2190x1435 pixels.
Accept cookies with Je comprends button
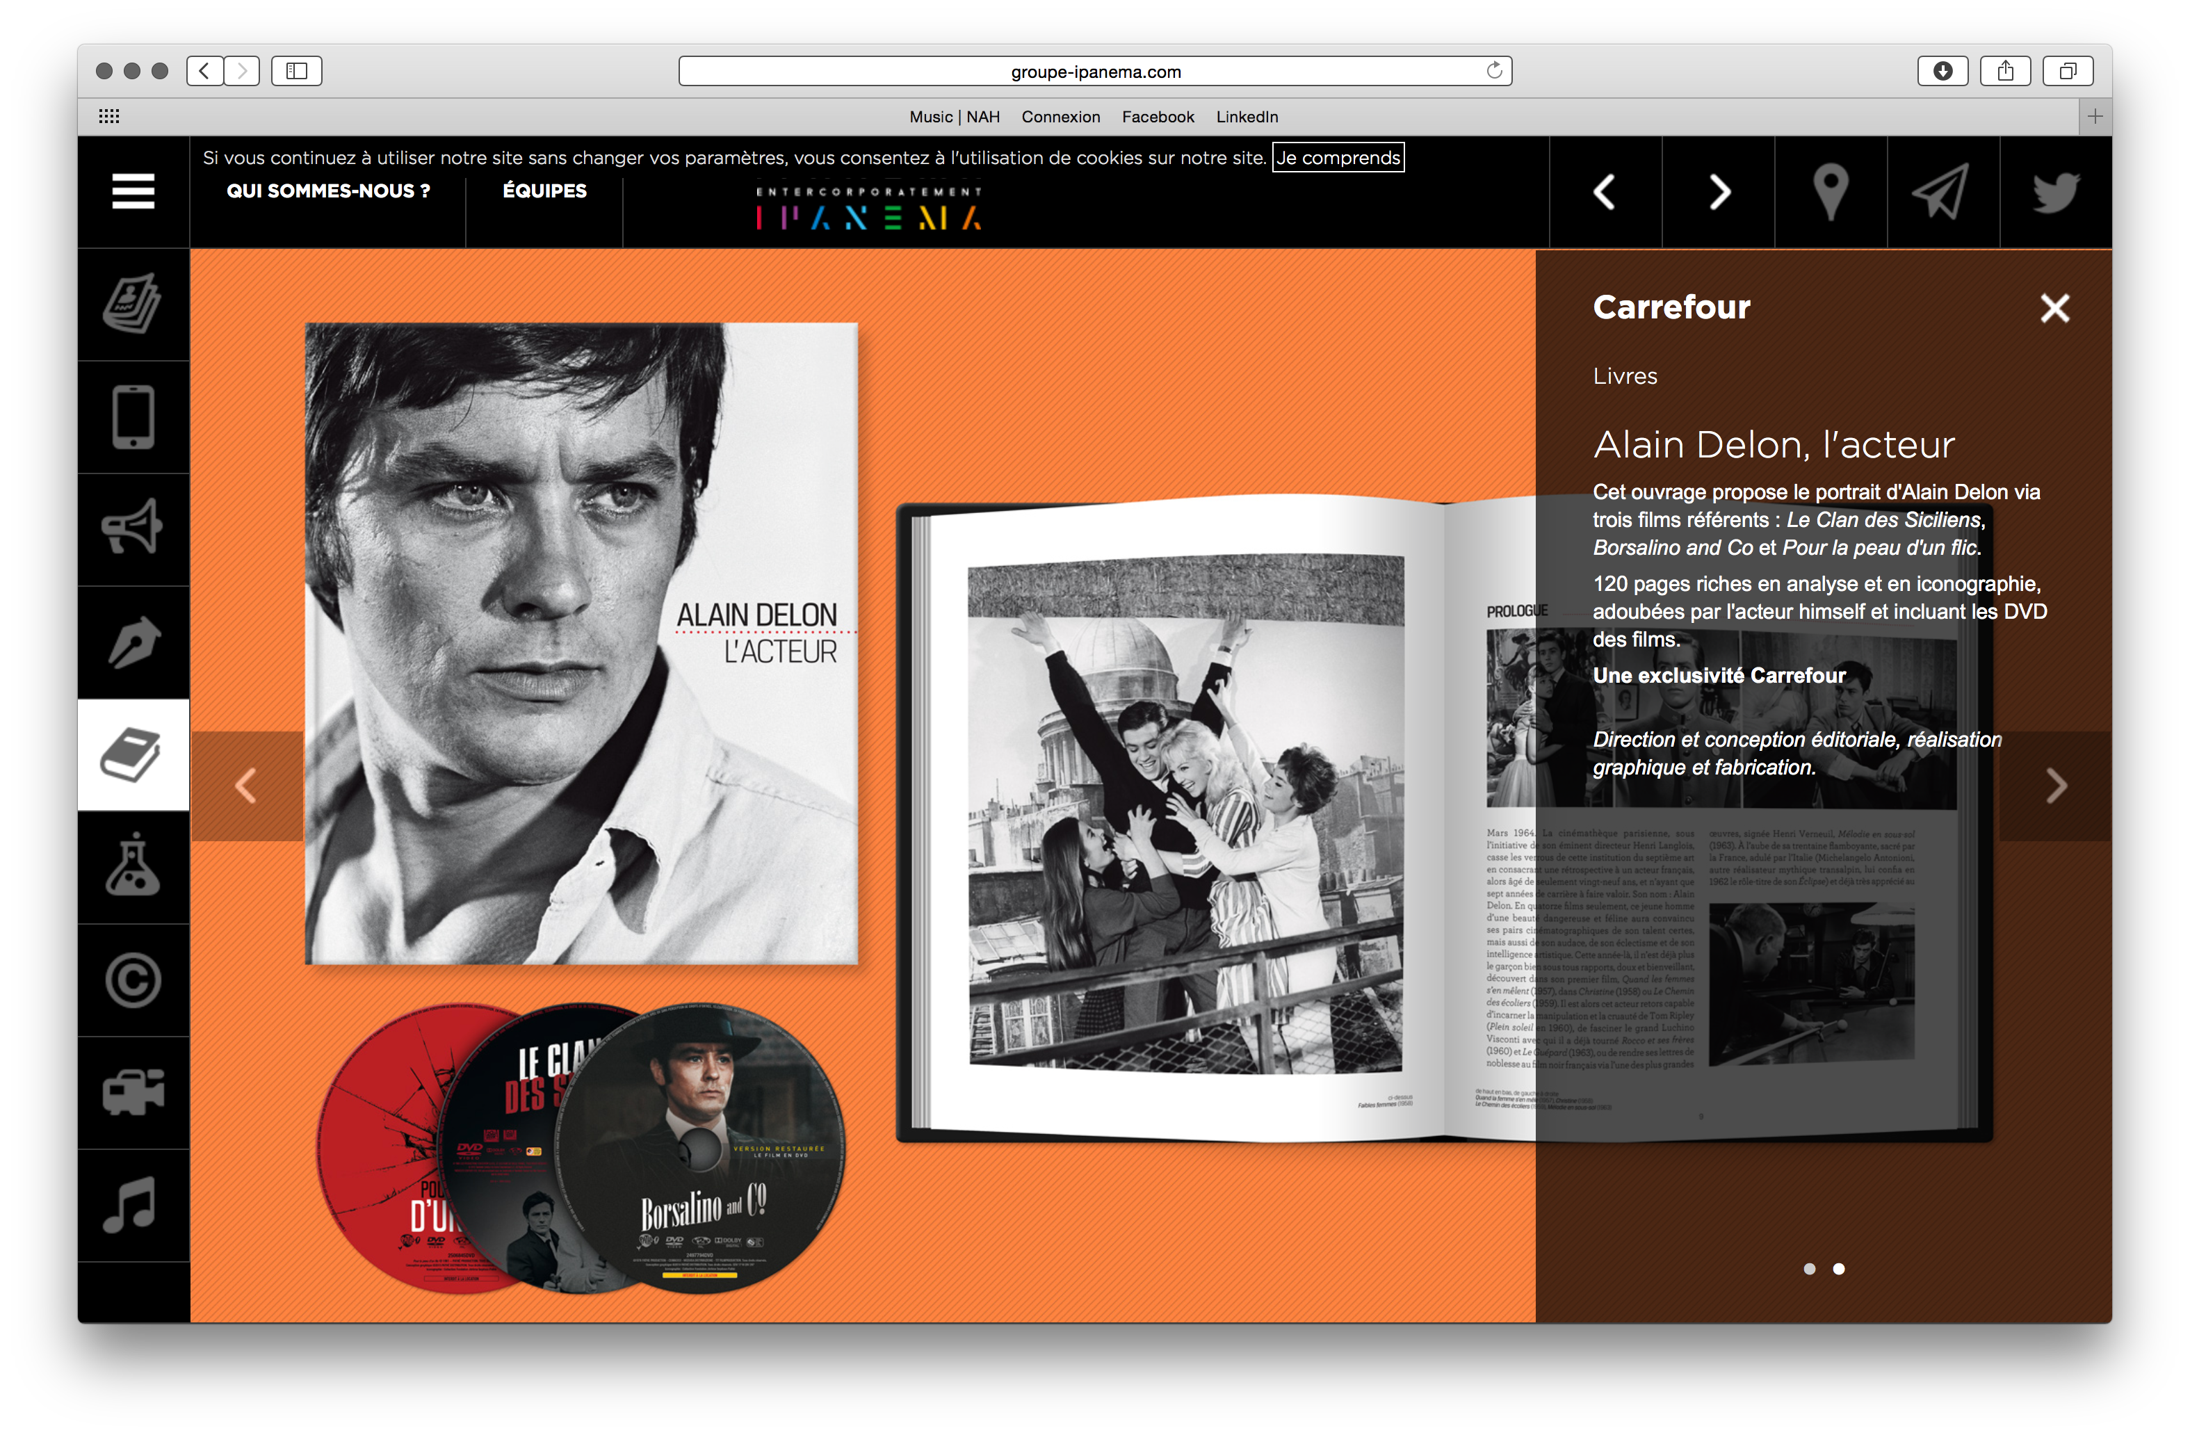(1338, 157)
